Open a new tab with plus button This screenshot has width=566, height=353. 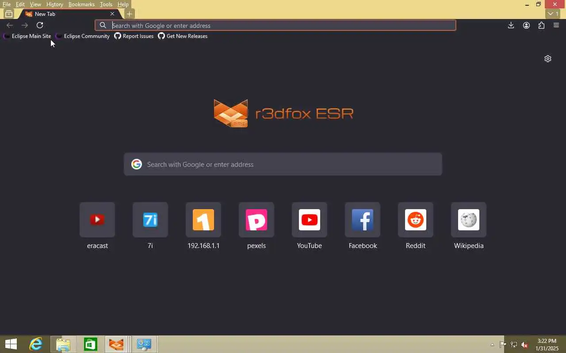(129, 14)
